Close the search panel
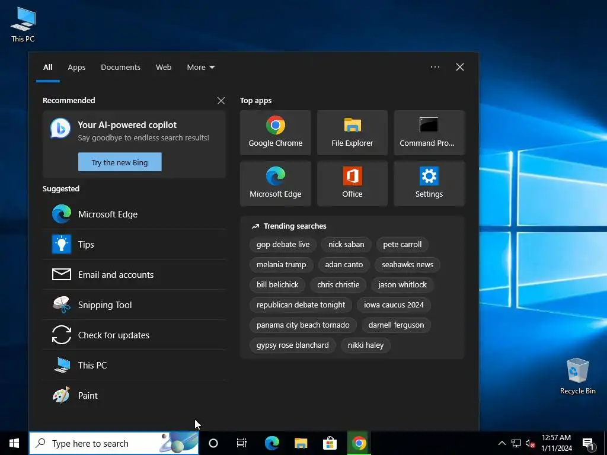This screenshot has width=607, height=455. pyautogui.click(x=460, y=67)
